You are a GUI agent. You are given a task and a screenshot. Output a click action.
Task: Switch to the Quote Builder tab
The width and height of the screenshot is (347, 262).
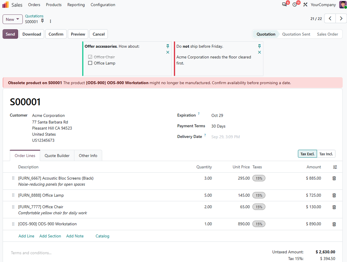[57, 155]
